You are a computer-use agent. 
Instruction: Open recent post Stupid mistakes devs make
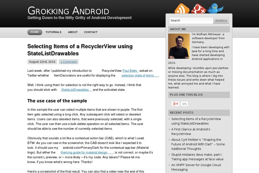click(197, 157)
